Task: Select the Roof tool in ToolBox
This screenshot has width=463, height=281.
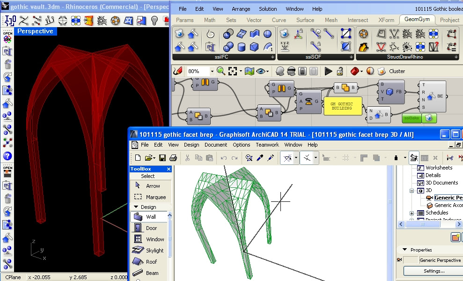Action: [x=149, y=261]
